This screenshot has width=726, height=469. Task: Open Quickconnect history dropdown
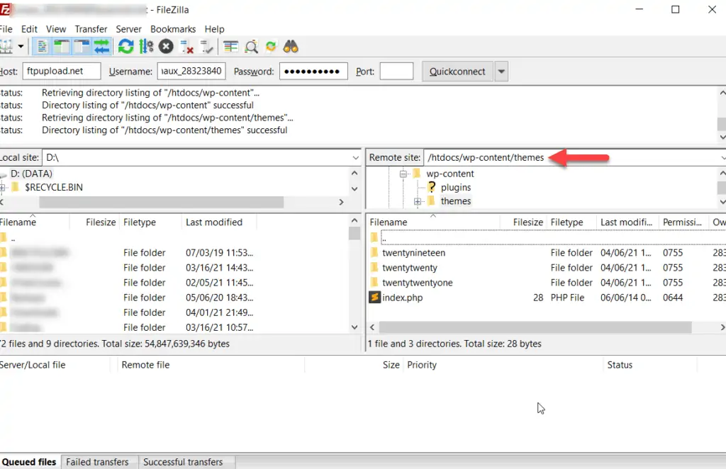(x=501, y=72)
